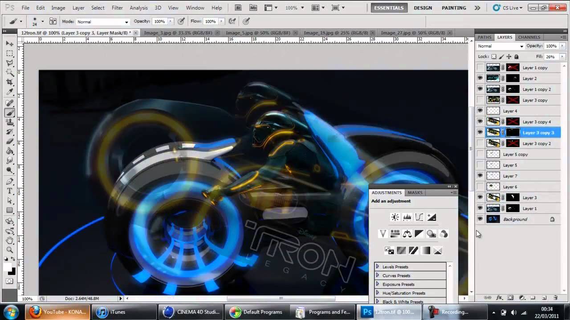Screen dimensions: 570x320
Task: Open layer Fill value arrow
Action: pyautogui.click(x=562, y=57)
